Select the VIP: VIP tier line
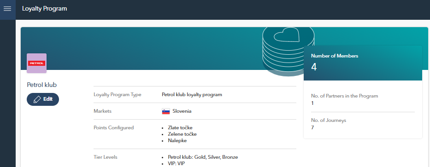Screen dimensions: 430x167 177,164
